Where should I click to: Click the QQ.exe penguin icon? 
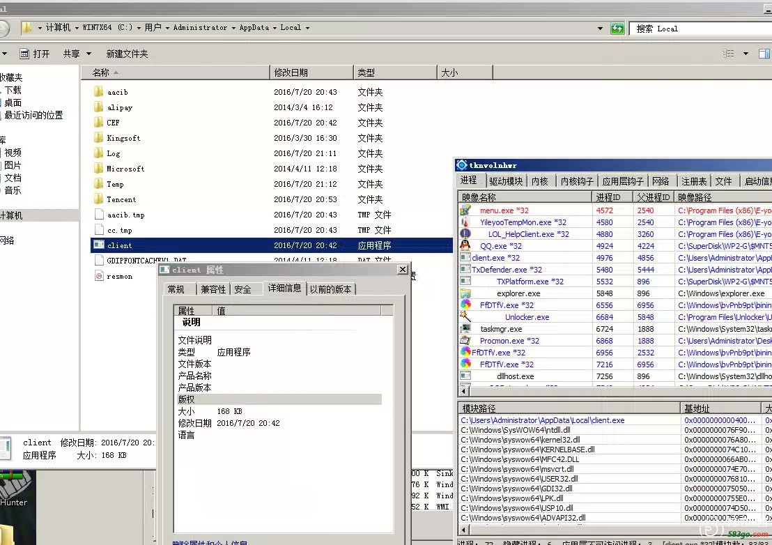tap(465, 246)
